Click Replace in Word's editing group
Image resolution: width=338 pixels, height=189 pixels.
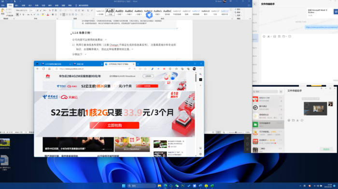click(x=238, y=13)
